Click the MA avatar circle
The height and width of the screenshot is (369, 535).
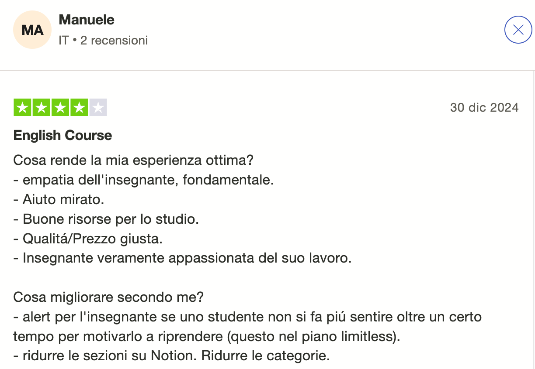(x=33, y=30)
